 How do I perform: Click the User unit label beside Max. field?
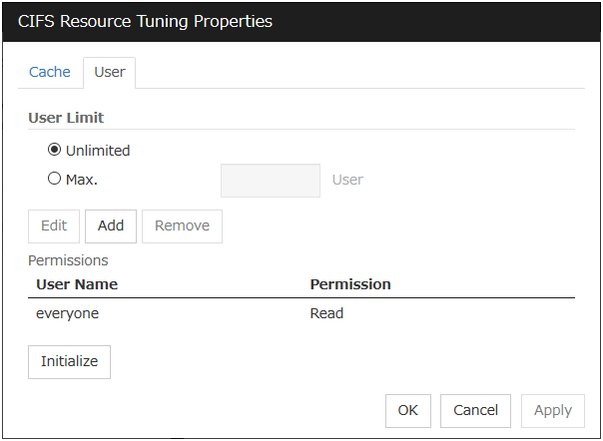click(347, 181)
